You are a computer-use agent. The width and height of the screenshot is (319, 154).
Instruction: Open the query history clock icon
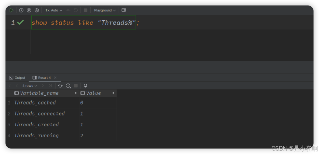(21, 10)
